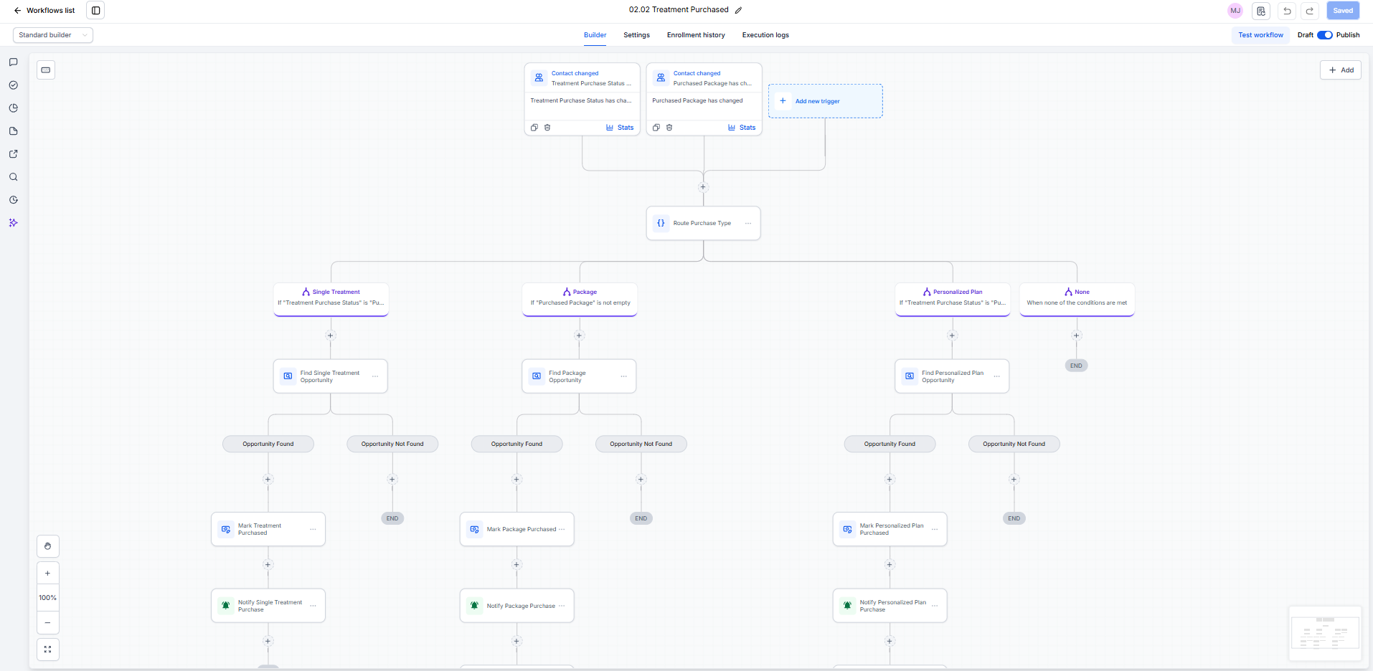
Task: Open comments icon in left sidebar
Action: point(13,62)
